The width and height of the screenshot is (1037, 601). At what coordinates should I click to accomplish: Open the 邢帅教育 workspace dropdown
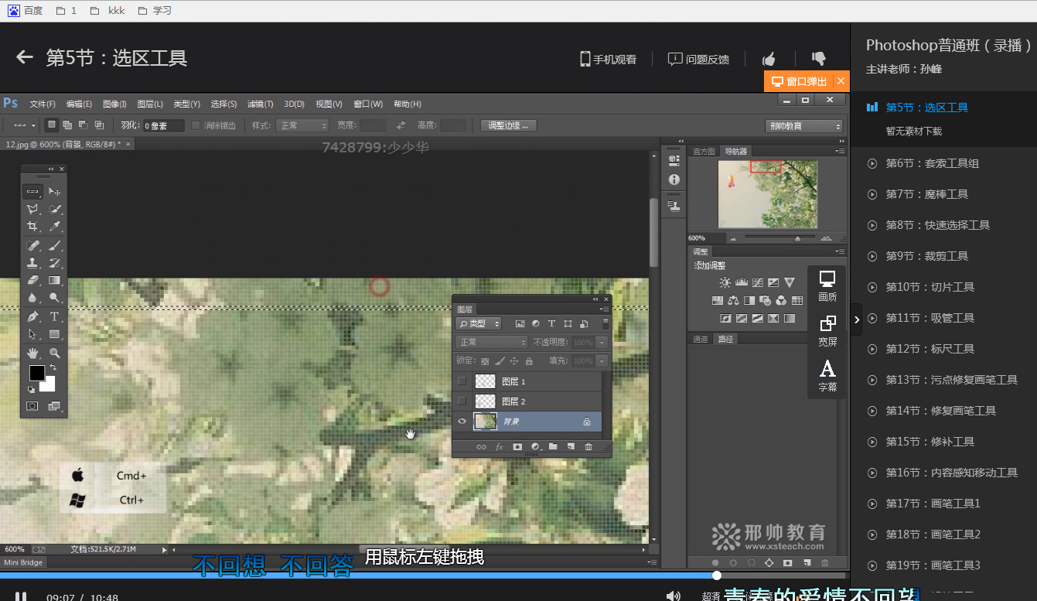pos(803,126)
